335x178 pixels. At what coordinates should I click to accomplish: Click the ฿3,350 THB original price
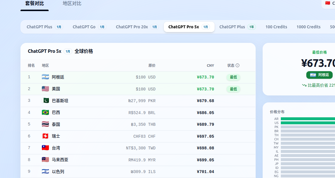point(143,124)
